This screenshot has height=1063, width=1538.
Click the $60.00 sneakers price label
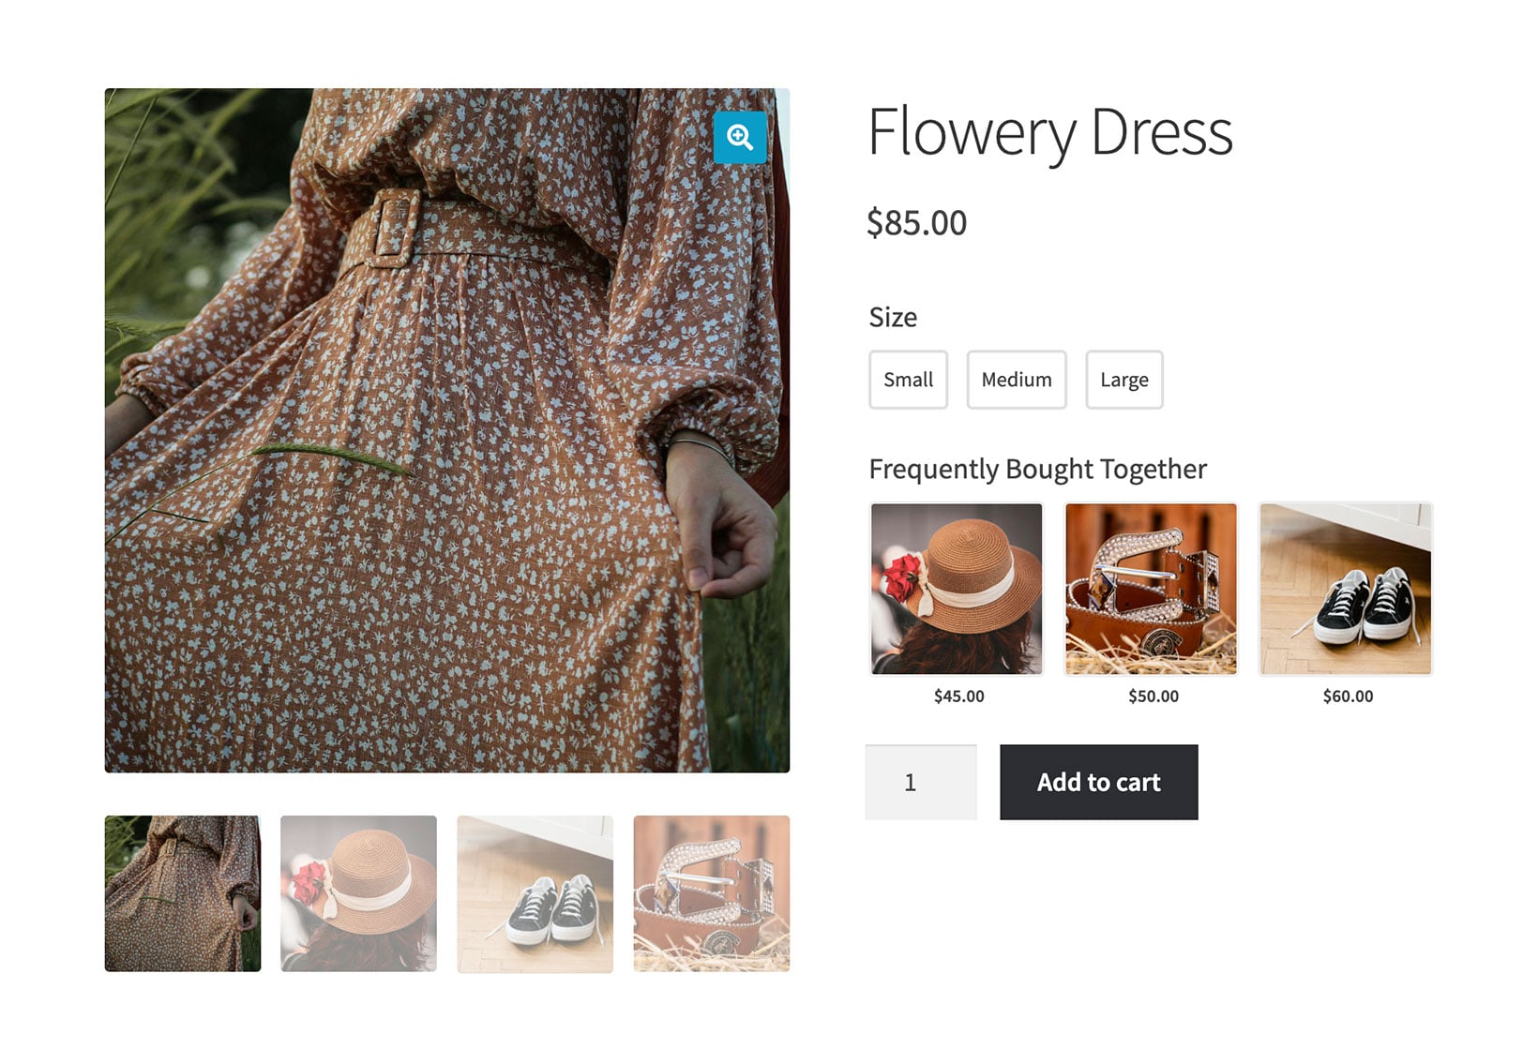point(1348,696)
